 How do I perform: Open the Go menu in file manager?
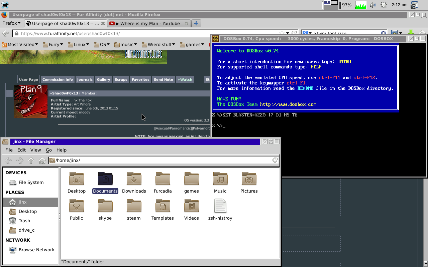(x=49, y=150)
